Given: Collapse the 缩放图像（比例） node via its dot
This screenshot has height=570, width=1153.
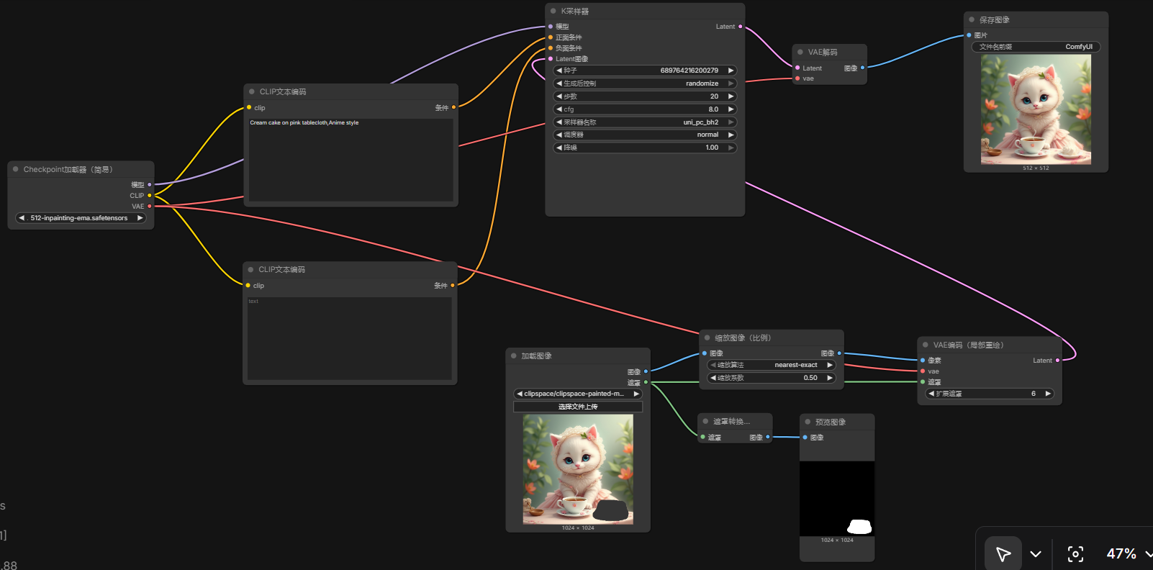Looking at the screenshot, I should pyautogui.click(x=707, y=338).
